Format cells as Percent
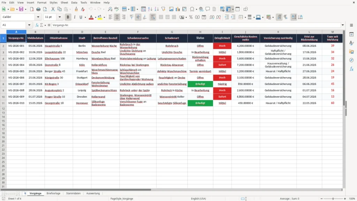This screenshot has height=201, width=357. pos(191,17)
